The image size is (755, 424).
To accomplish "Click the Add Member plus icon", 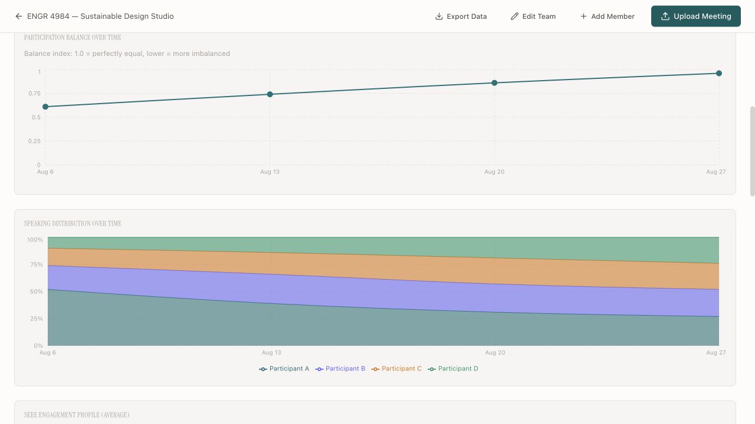I will [x=583, y=16].
